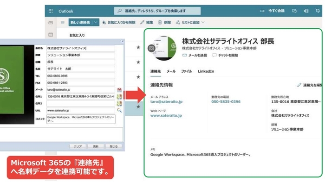Click the green business card image

12,80
